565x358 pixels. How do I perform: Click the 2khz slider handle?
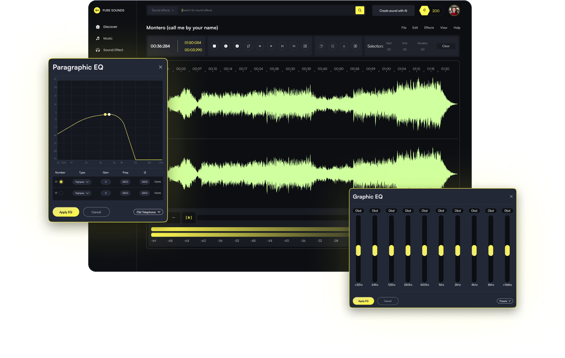pyautogui.click(x=457, y=250)
